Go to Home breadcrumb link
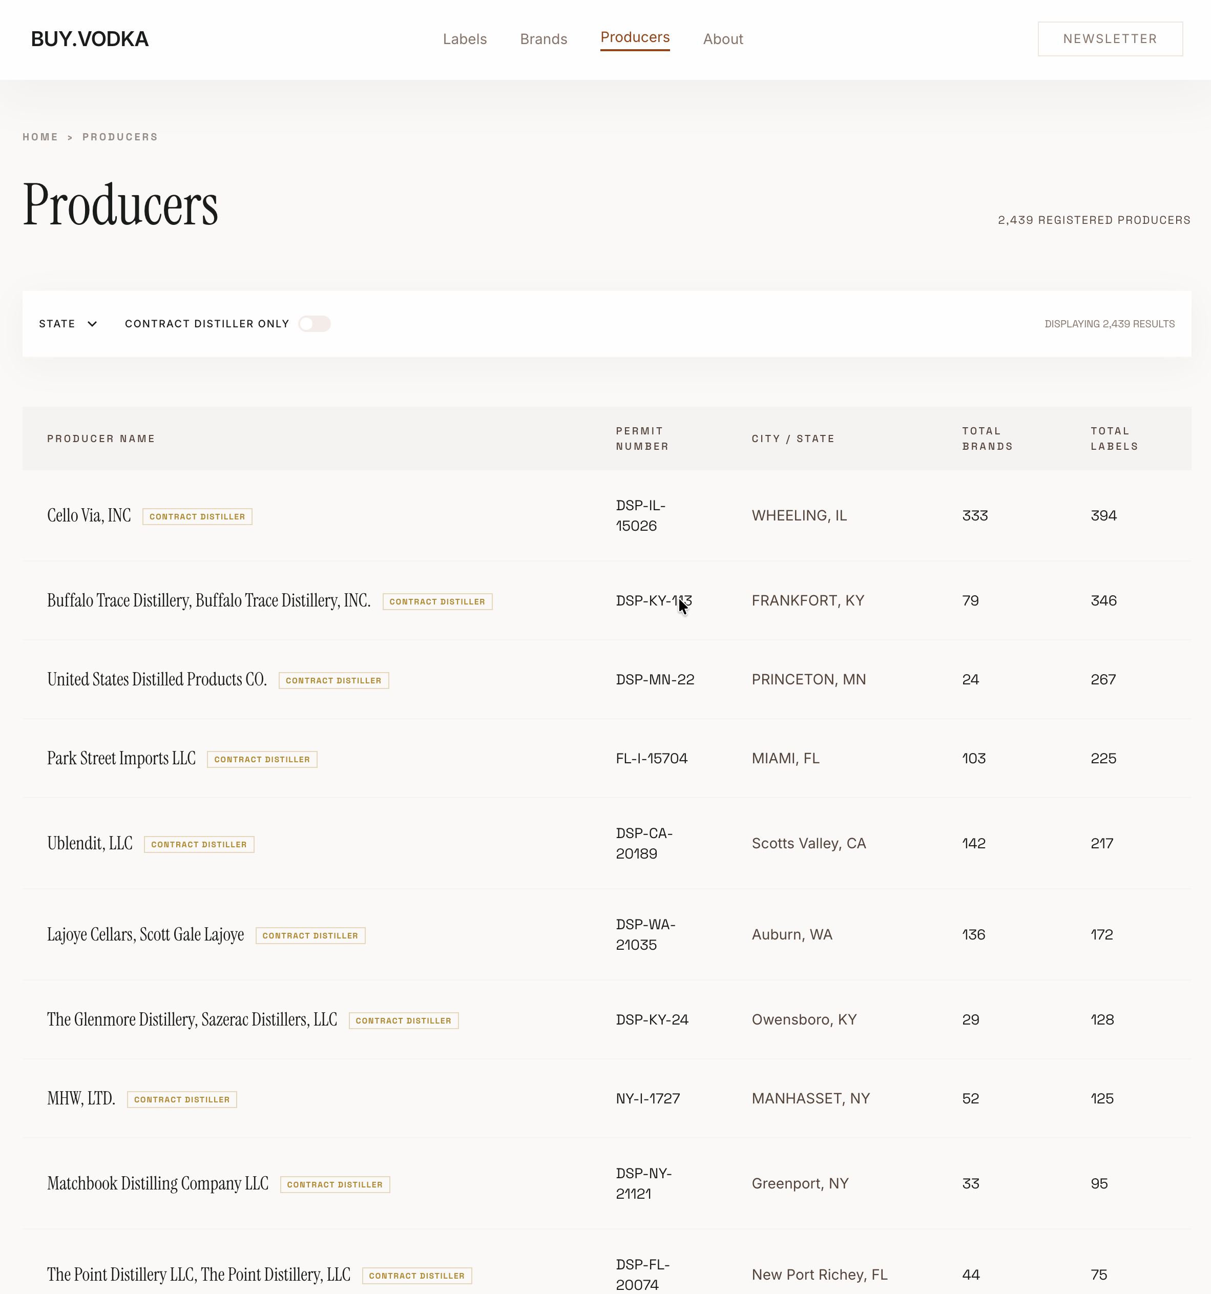 [x=40, y=137]
